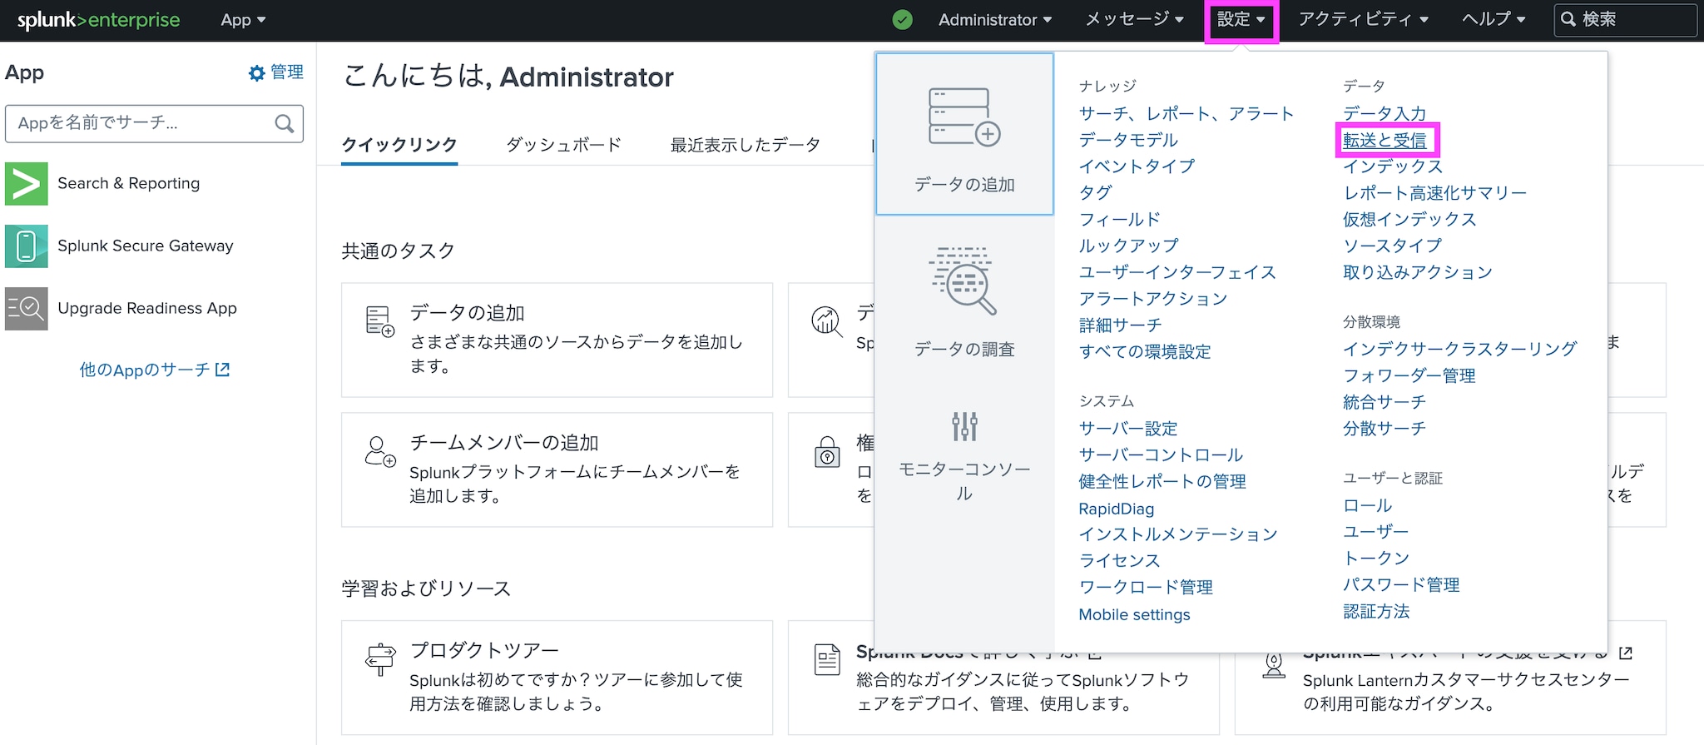Viewport: 1704px width, 745px height.
Task: Click the チームメンバーの追加 person icon
Action: (380, 452)
